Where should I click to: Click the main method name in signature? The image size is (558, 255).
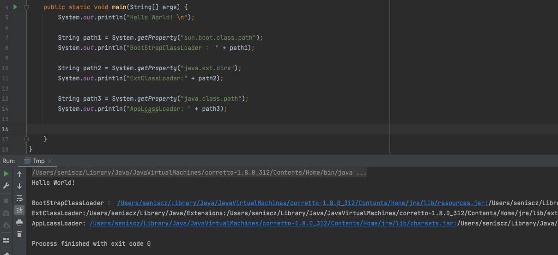pyautogui.click(x=119, y=7)
